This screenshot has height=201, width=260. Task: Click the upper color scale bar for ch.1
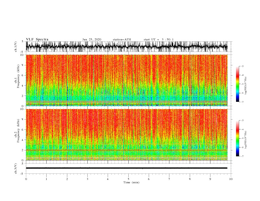[237, 84]
